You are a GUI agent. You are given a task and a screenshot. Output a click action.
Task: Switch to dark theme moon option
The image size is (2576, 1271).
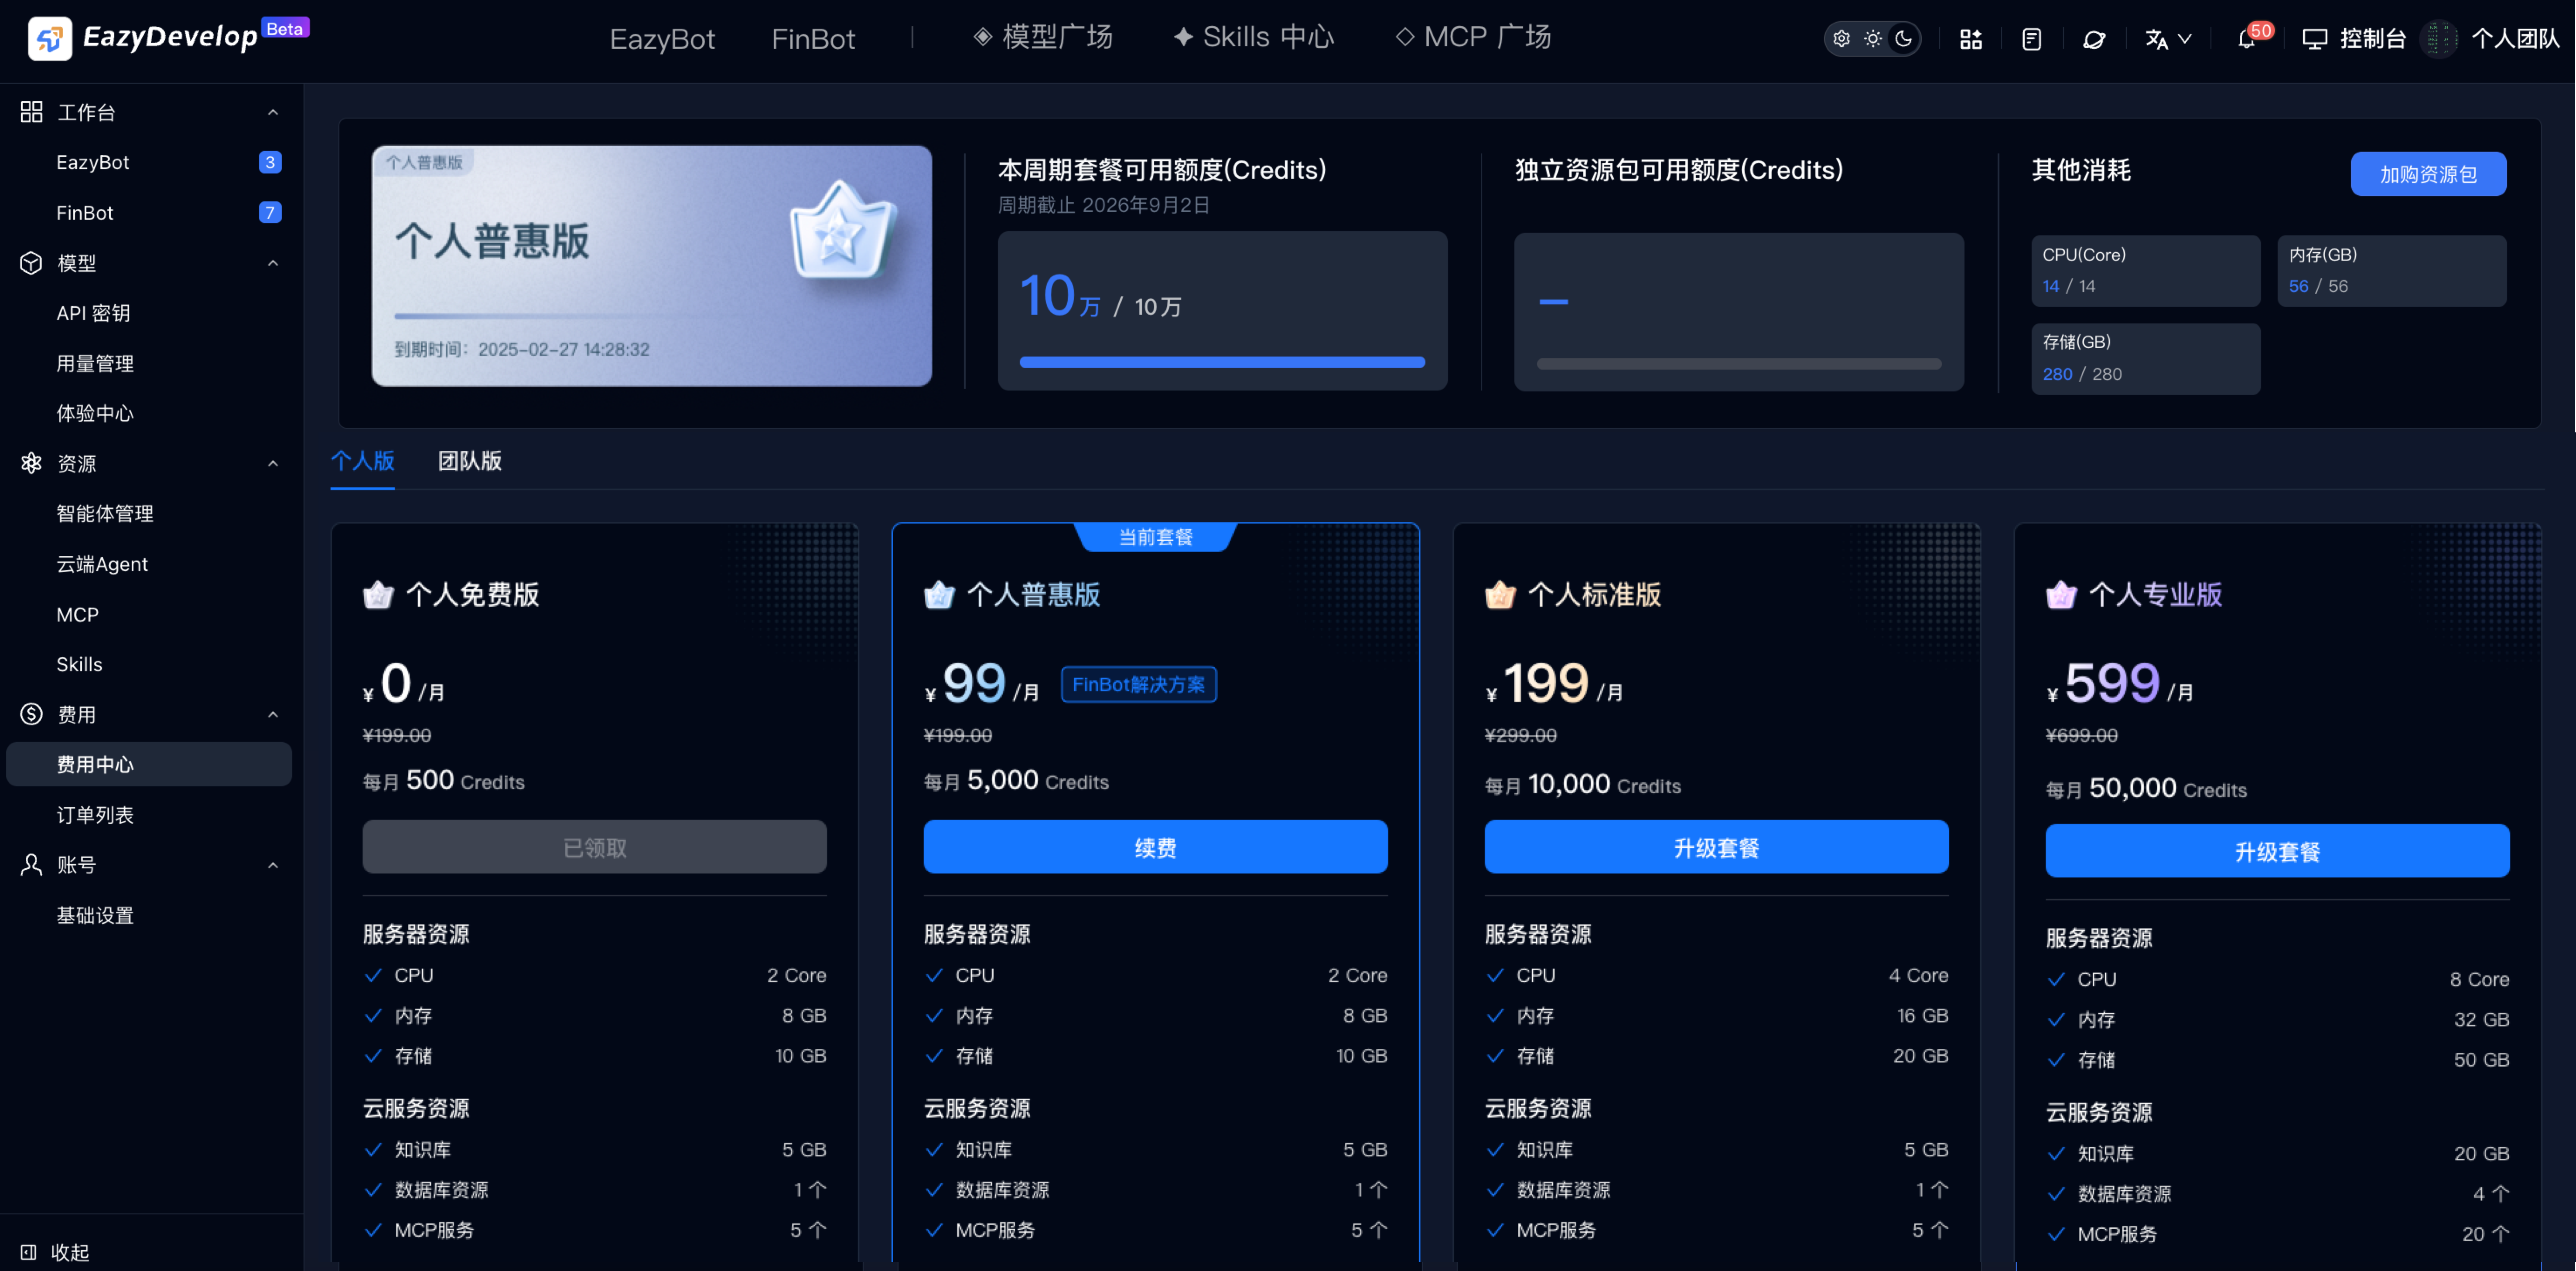click(1903, 39)
